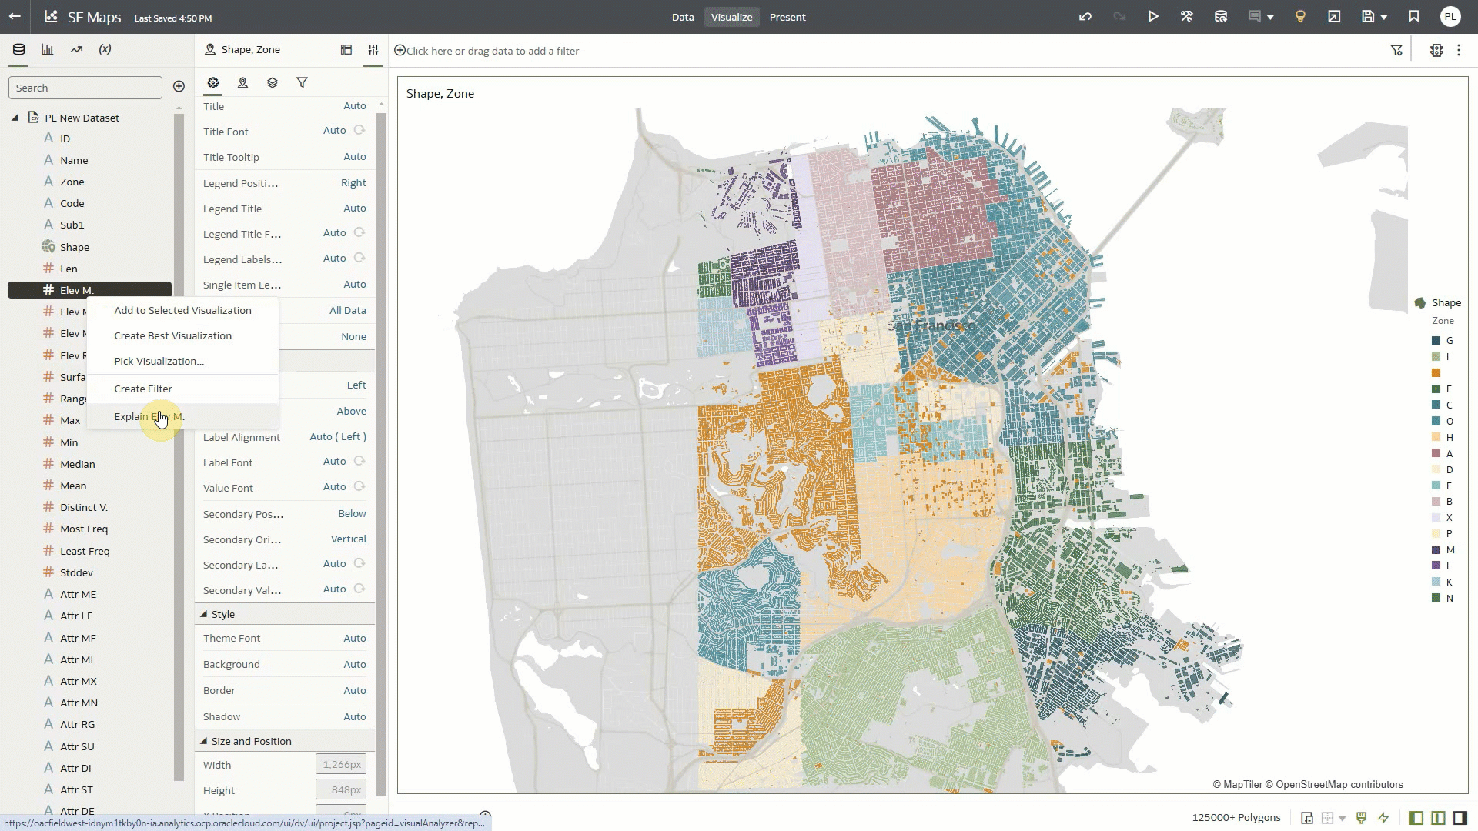Open the Map pin properties tab
The height and width of the screenshot is (831, 1478).
242,83
